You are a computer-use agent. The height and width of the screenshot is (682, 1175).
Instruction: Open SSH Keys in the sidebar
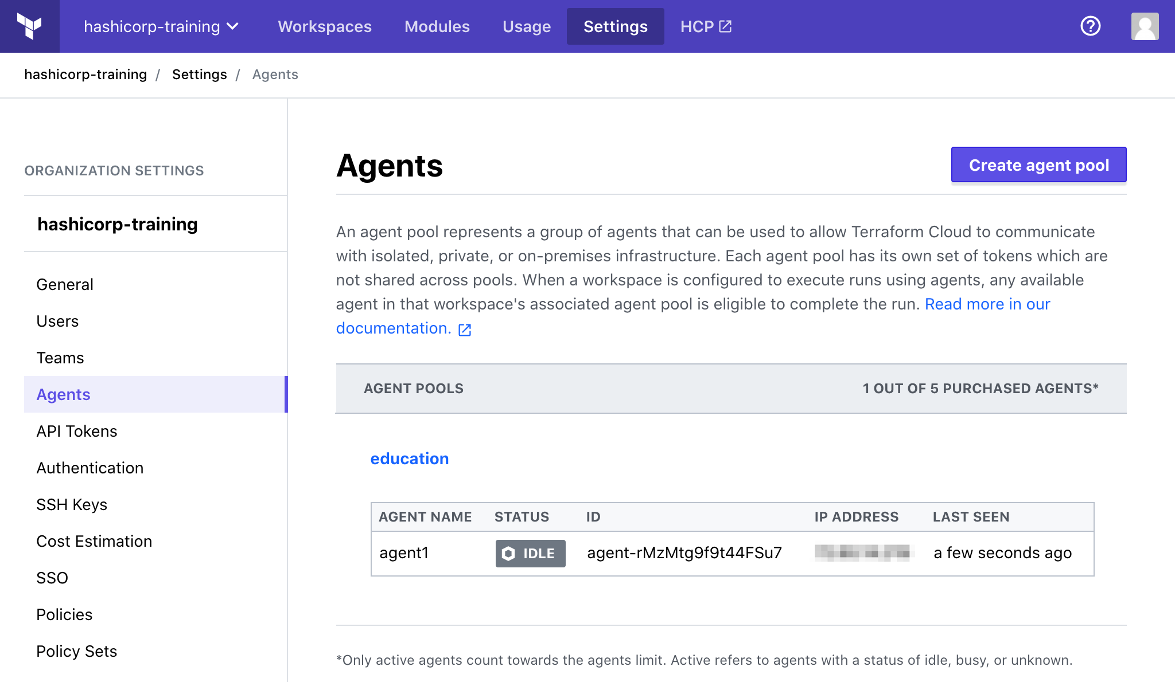click(x=71, y=504)
